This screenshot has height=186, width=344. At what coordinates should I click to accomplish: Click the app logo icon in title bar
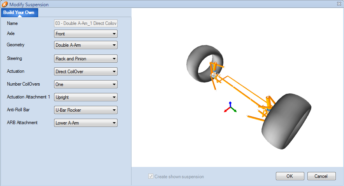tap(5, 4)
